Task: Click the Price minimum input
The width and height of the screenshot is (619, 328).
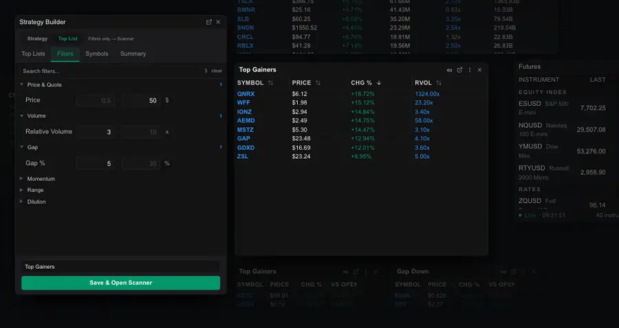Action: pyautogui.click(x=95, y=100)
